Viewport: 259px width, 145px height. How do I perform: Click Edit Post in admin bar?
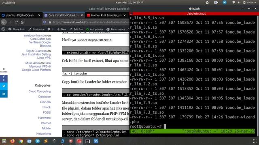coord(76,29)
